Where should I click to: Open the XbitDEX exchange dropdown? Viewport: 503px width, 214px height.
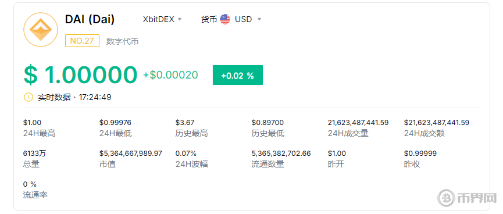coord(162,19)
